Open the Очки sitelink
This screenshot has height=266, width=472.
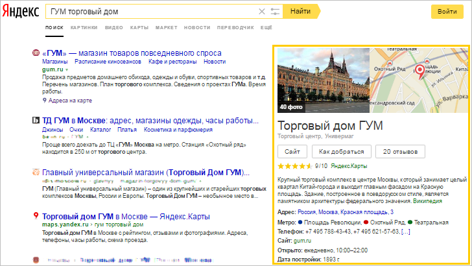(x=76, y=130)
